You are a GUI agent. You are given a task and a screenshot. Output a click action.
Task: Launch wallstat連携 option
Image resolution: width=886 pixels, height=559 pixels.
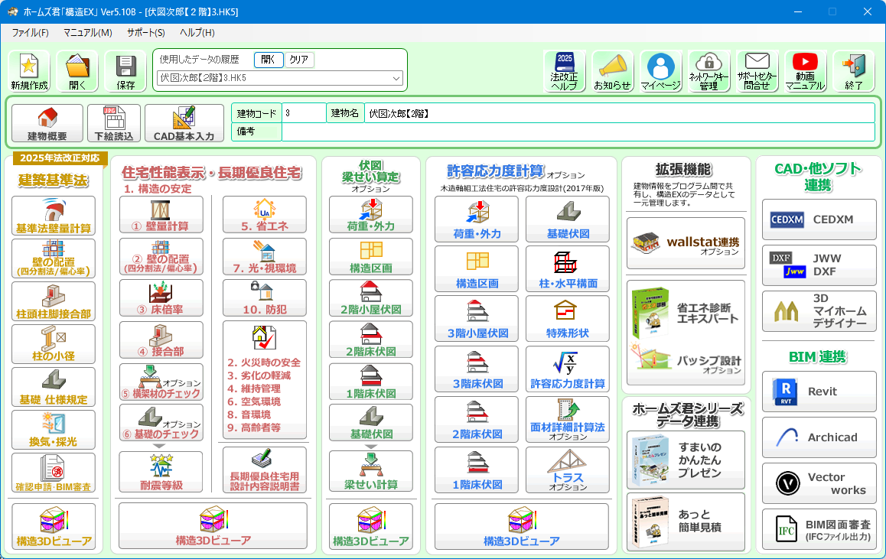tap(686, 242)
